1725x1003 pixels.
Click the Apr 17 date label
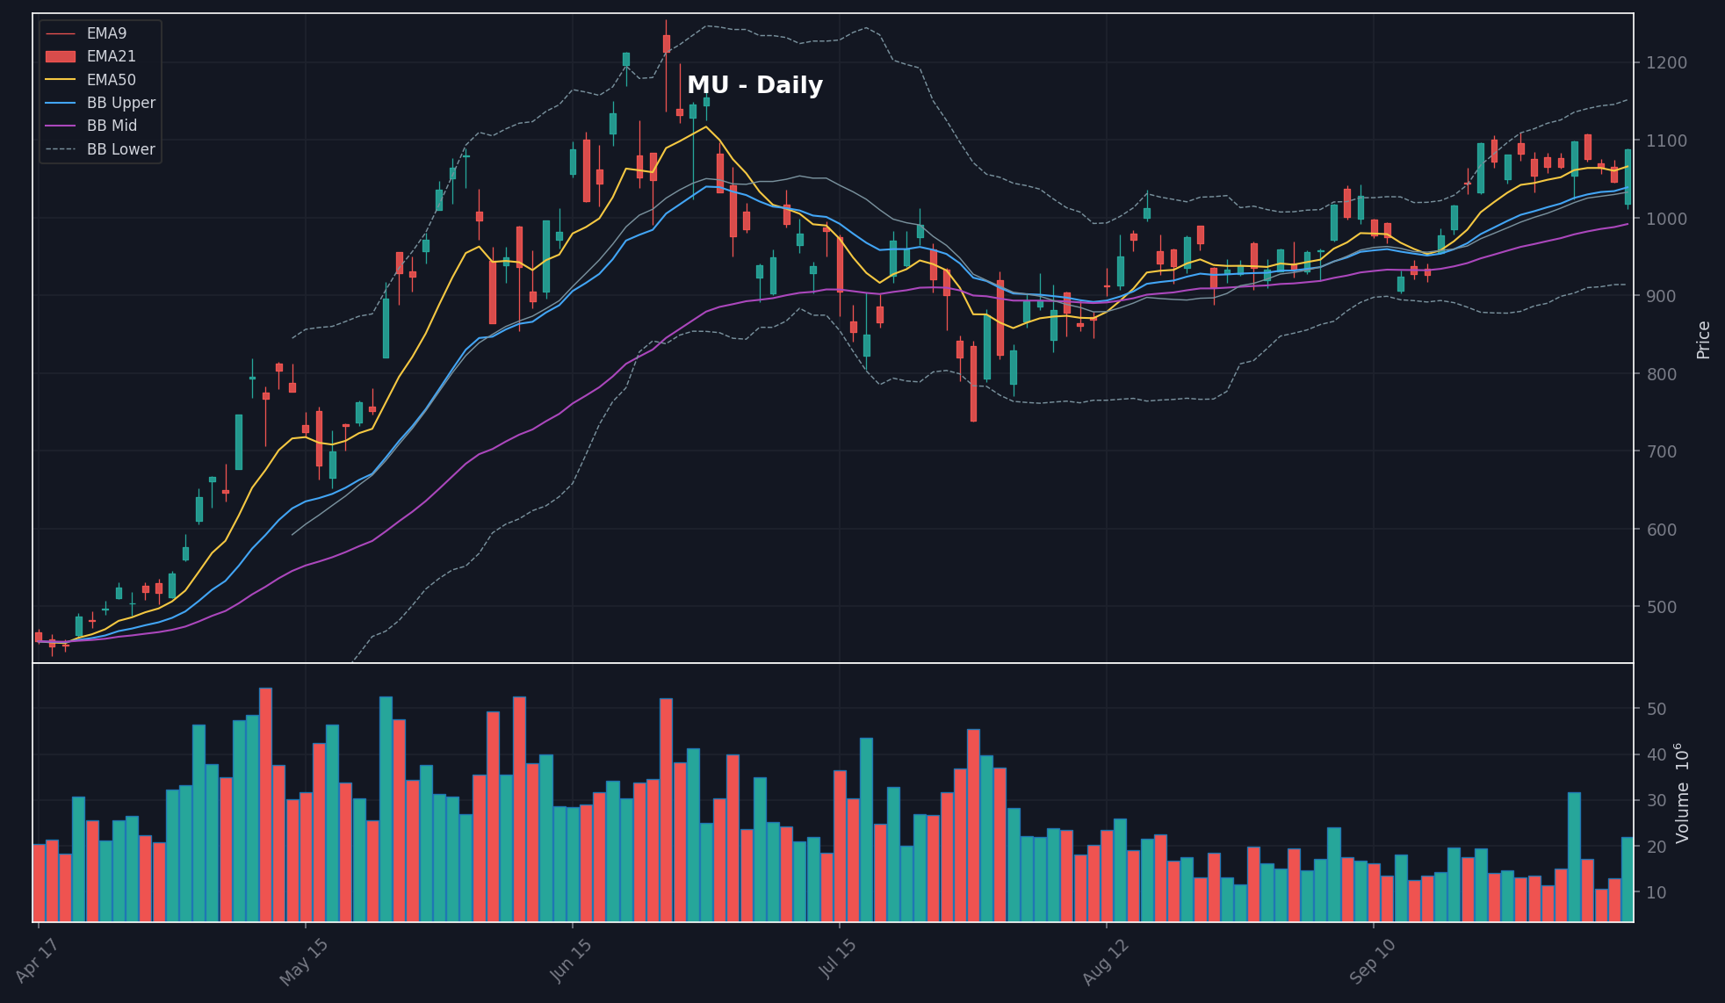click(37, 961)
